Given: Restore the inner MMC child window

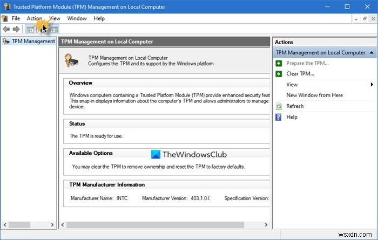Looking at the screenshot, I should [x=364, y=19].
